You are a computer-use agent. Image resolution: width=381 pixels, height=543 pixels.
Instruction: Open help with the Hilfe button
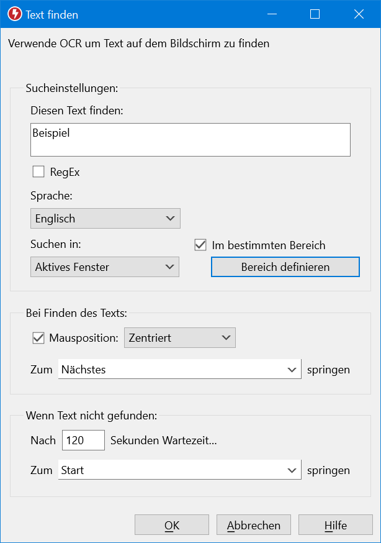[x=336, y=525]
